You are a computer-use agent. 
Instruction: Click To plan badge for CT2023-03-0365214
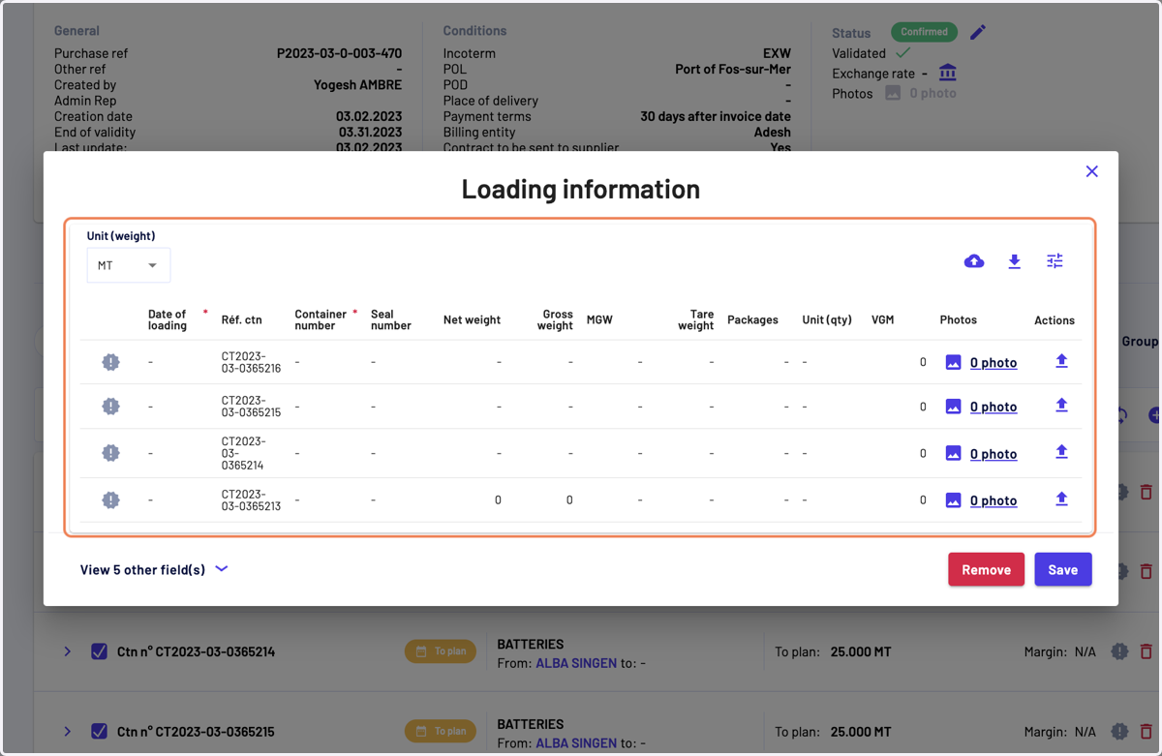tap(441, 651)
